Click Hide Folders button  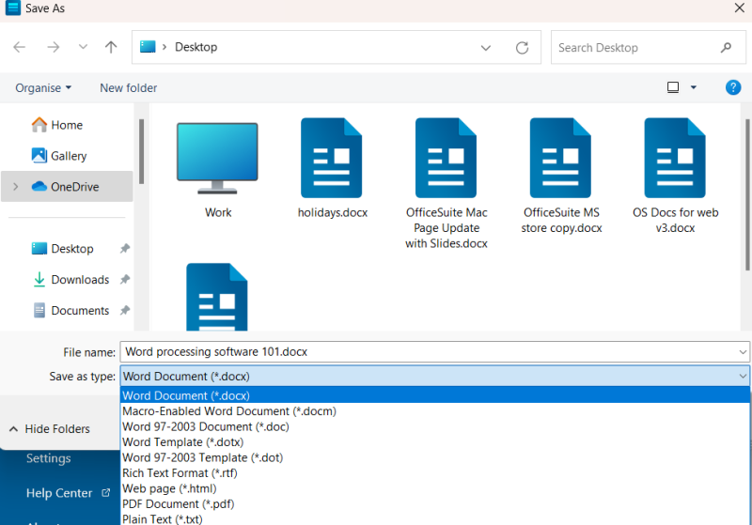coord(50,428)
